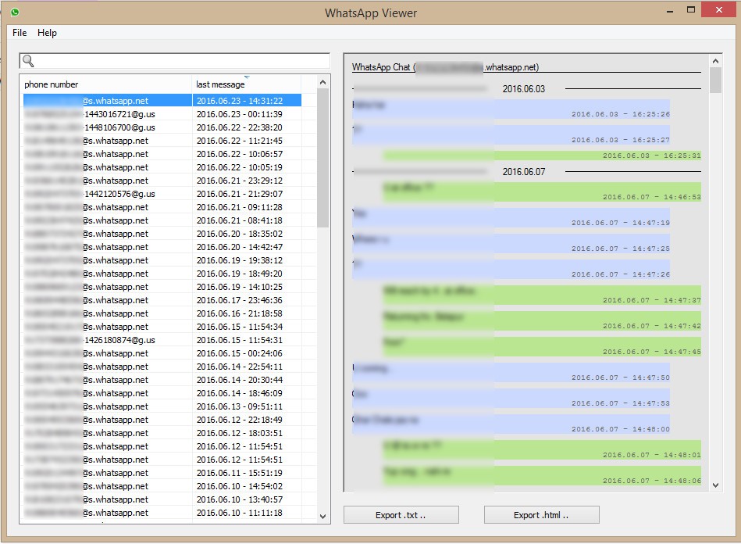Select chat dated 2016.06.22 - 10:05:19

tap(162, 167)
